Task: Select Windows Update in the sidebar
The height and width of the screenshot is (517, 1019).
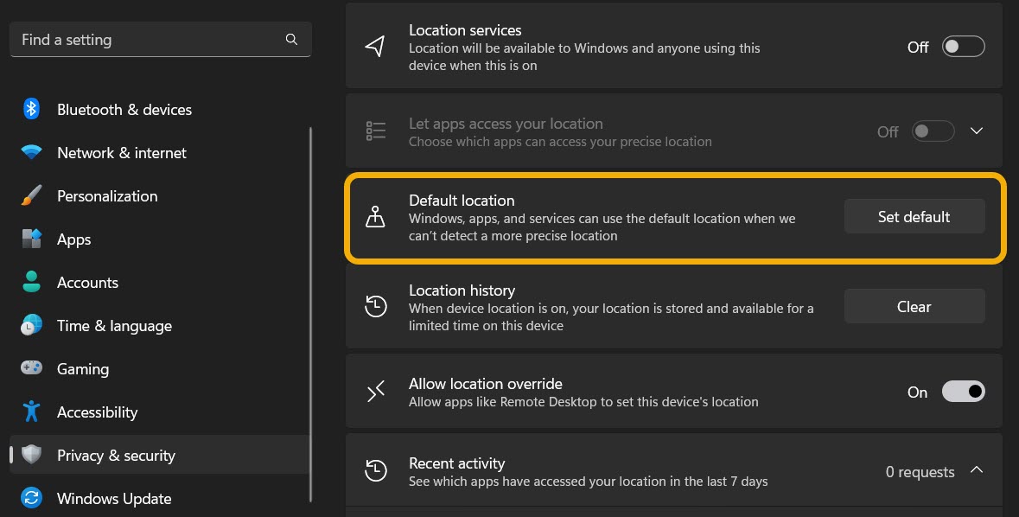Action: 113,498
